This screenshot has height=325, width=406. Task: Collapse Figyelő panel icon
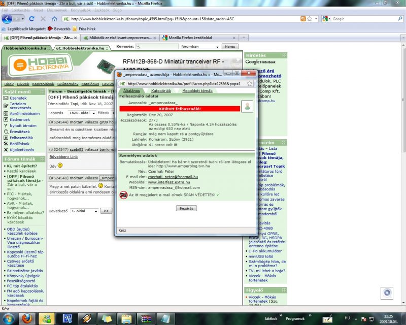(x=284, y=290)
